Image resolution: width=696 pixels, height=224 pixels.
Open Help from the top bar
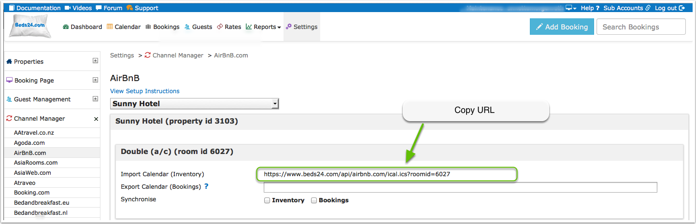[590, 8]
